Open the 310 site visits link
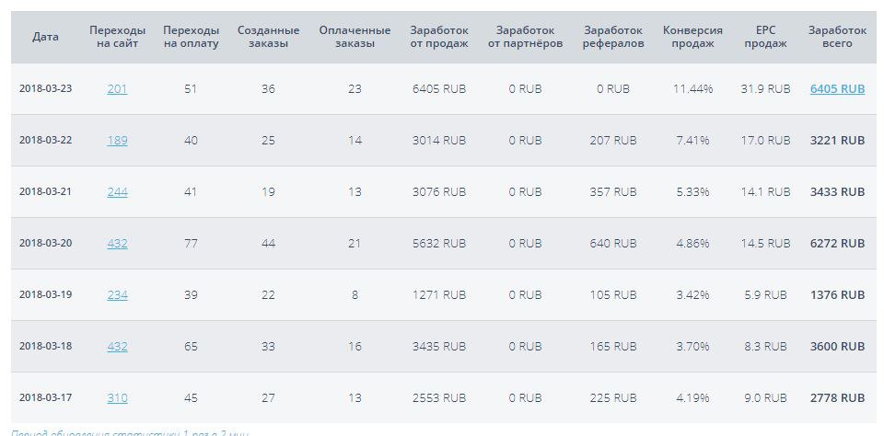 pos(117,397)
